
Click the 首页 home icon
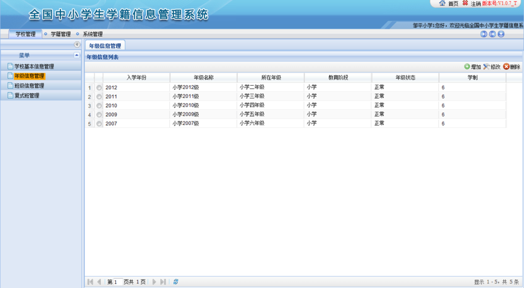click(442, 3)
